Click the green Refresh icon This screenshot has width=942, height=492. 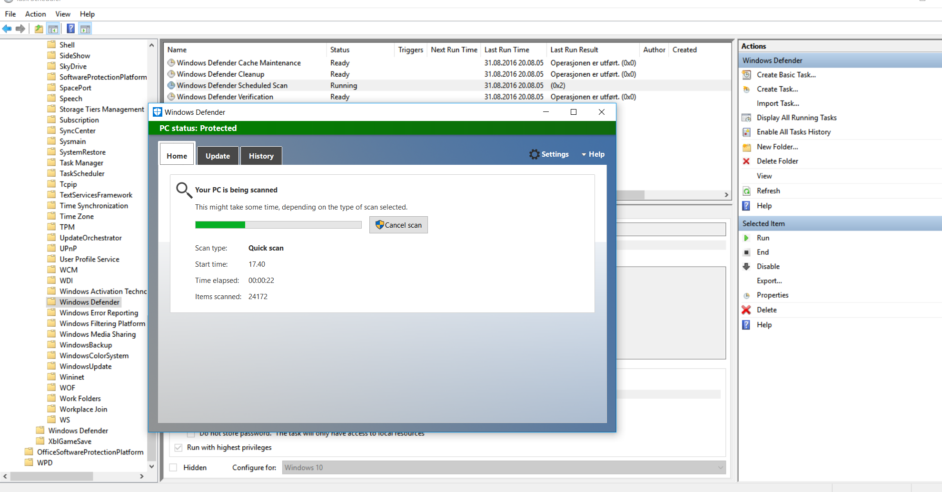coord(747,191)
